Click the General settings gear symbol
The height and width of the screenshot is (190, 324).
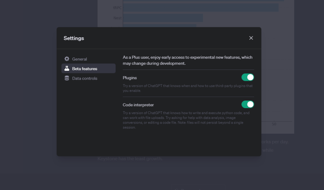click(67, 59)
